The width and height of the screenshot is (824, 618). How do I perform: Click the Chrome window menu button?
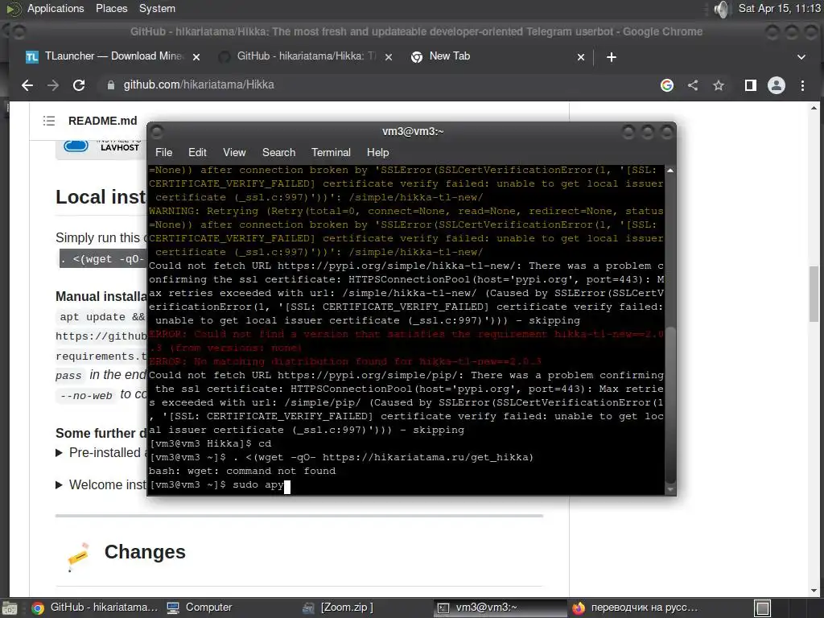[x=19, y=32]
